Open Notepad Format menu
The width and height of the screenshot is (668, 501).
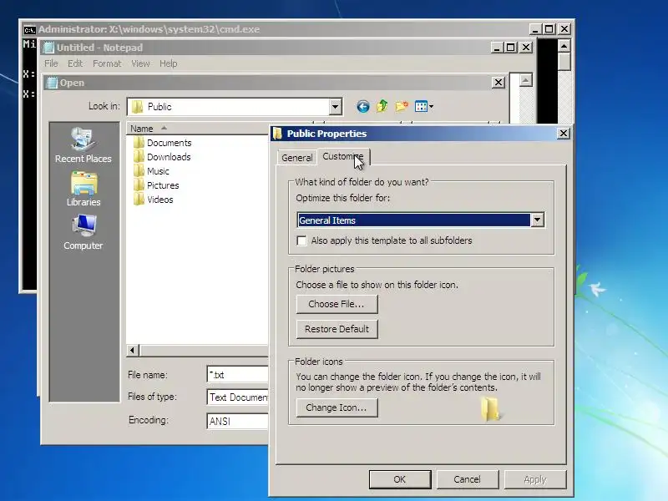(107, 63)
